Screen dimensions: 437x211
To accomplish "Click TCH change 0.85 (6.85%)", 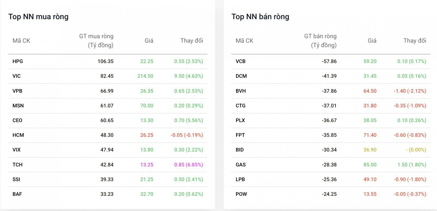I will [189, 165].
